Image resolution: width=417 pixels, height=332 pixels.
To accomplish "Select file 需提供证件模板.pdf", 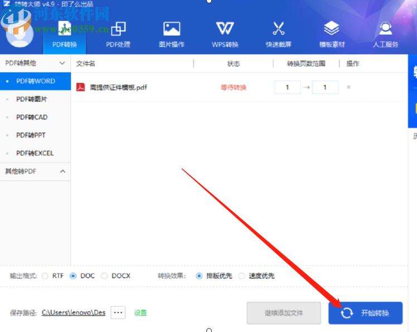I will [118, 88].
